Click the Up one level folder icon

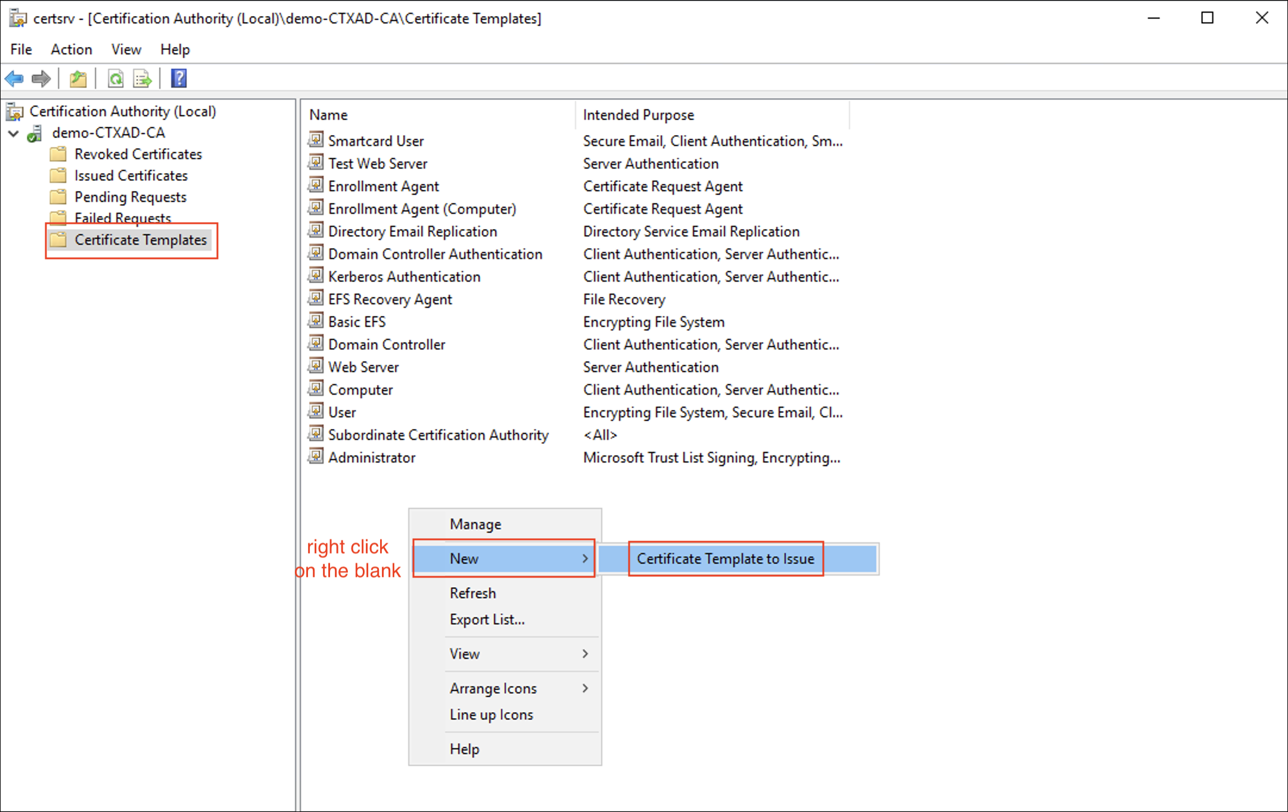[x=78, y=79]
